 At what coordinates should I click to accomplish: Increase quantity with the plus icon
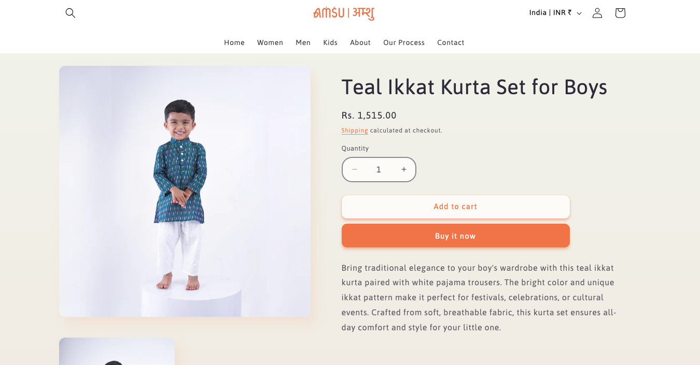pos(404,169)
